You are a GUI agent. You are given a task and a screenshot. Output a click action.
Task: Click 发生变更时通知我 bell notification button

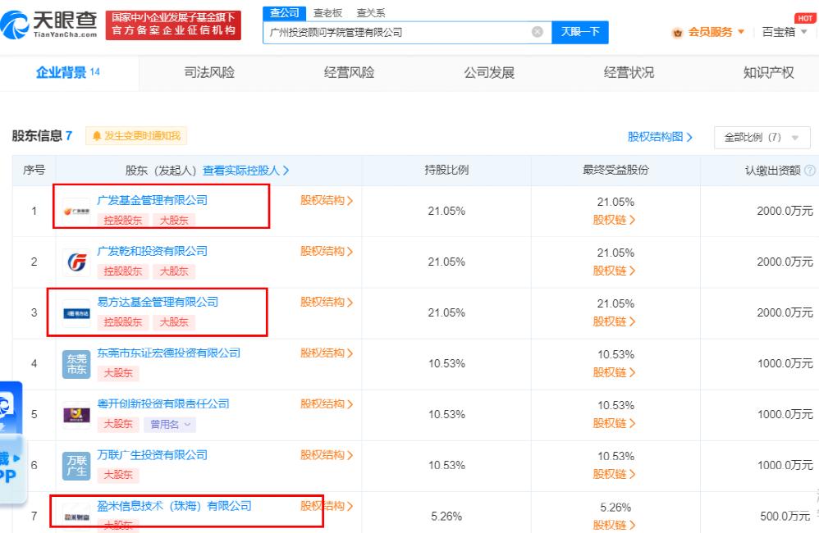click(x=135, y=136)
